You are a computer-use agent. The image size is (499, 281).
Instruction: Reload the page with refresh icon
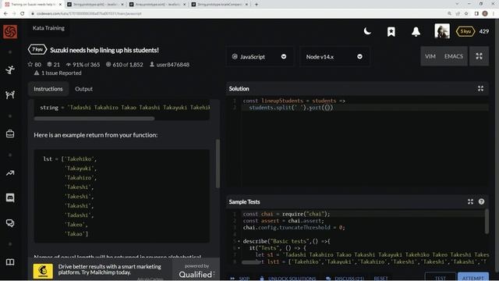tap(23, 14)
